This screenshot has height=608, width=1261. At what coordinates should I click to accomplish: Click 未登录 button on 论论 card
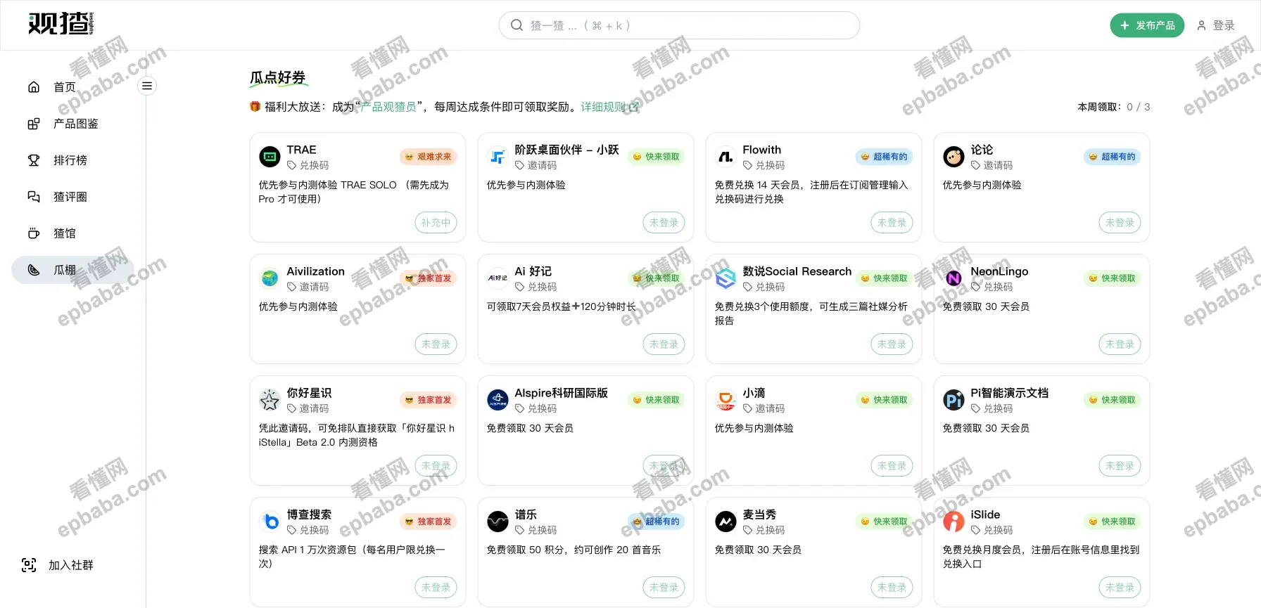(x=1120, y=223)
